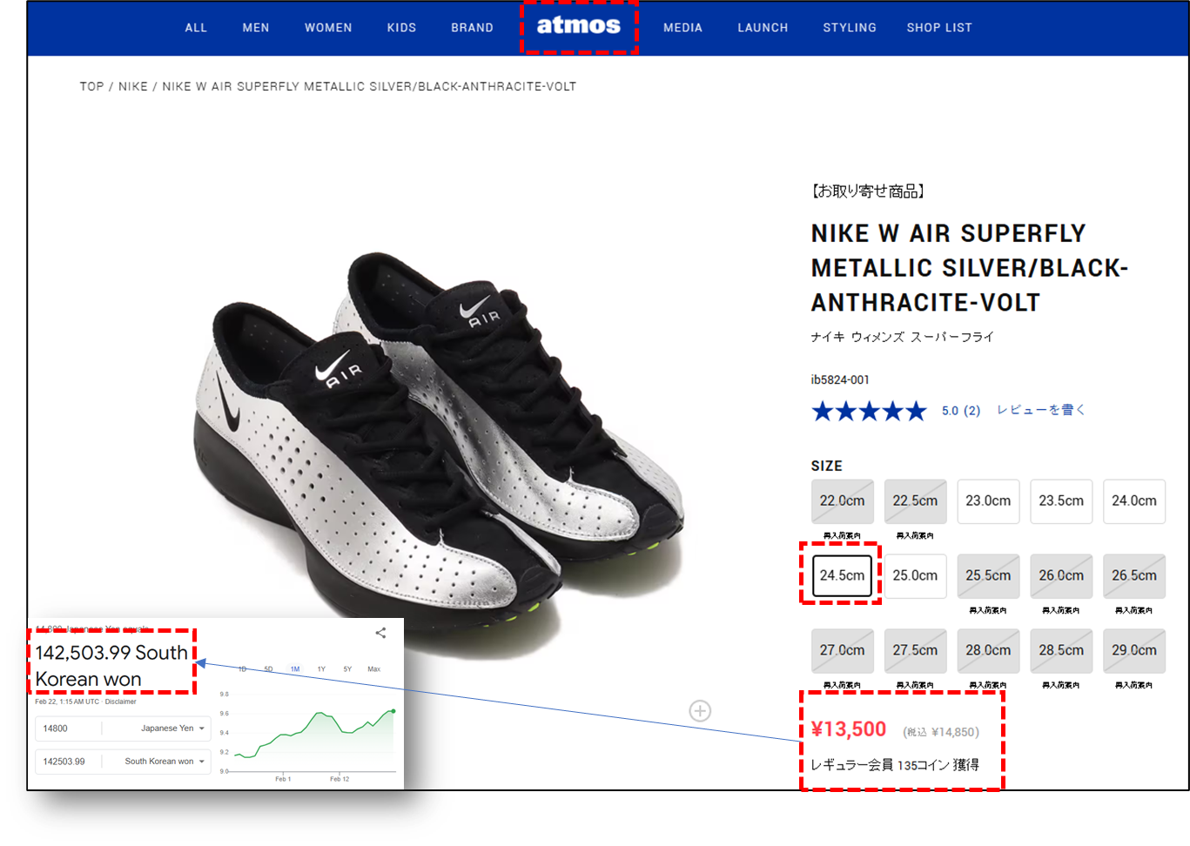Click the Disclaimer link in currency widget

click(121, 702)
